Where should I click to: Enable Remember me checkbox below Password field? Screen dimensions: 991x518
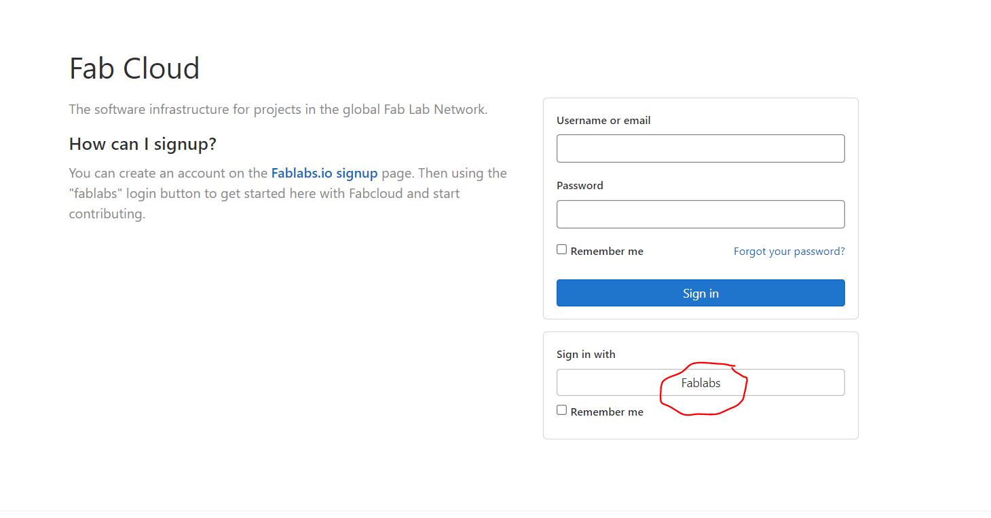click(x=561, y=250)
